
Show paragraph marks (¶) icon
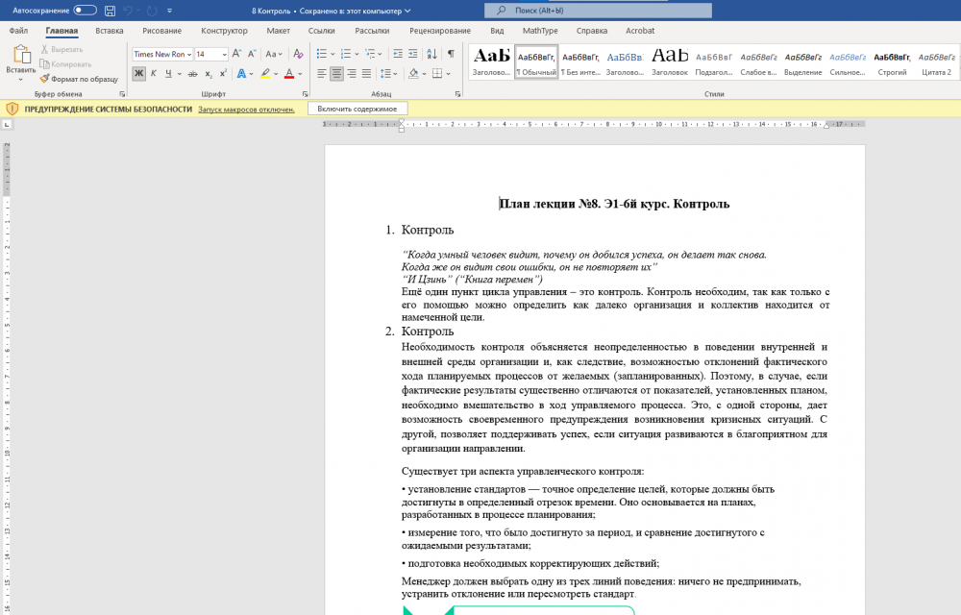click(x=451, y=54)
